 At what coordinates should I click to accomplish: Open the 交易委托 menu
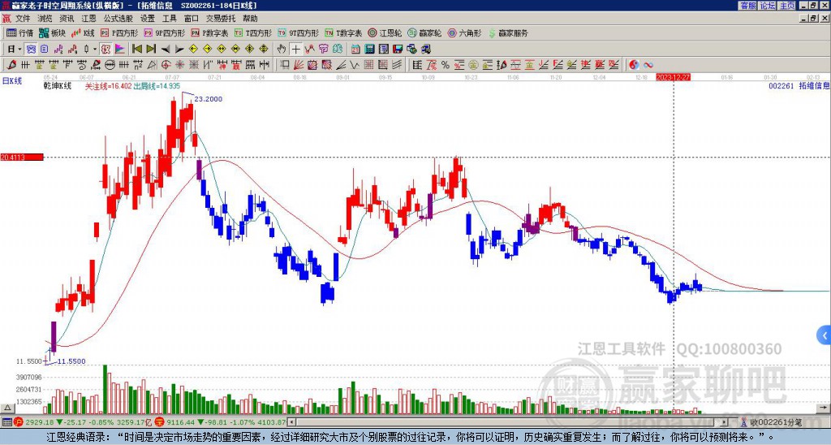[221, 19]
